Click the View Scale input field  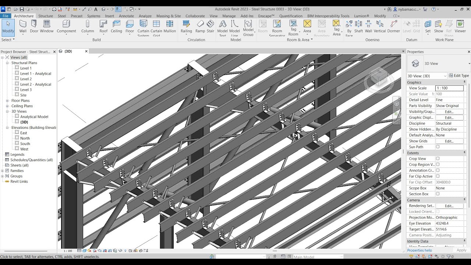tap(449, 88)
